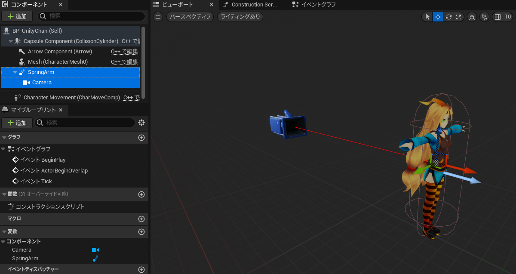516x274 pixels.
Task: Toggle grid snapping icon
Action: coord(498,17)
